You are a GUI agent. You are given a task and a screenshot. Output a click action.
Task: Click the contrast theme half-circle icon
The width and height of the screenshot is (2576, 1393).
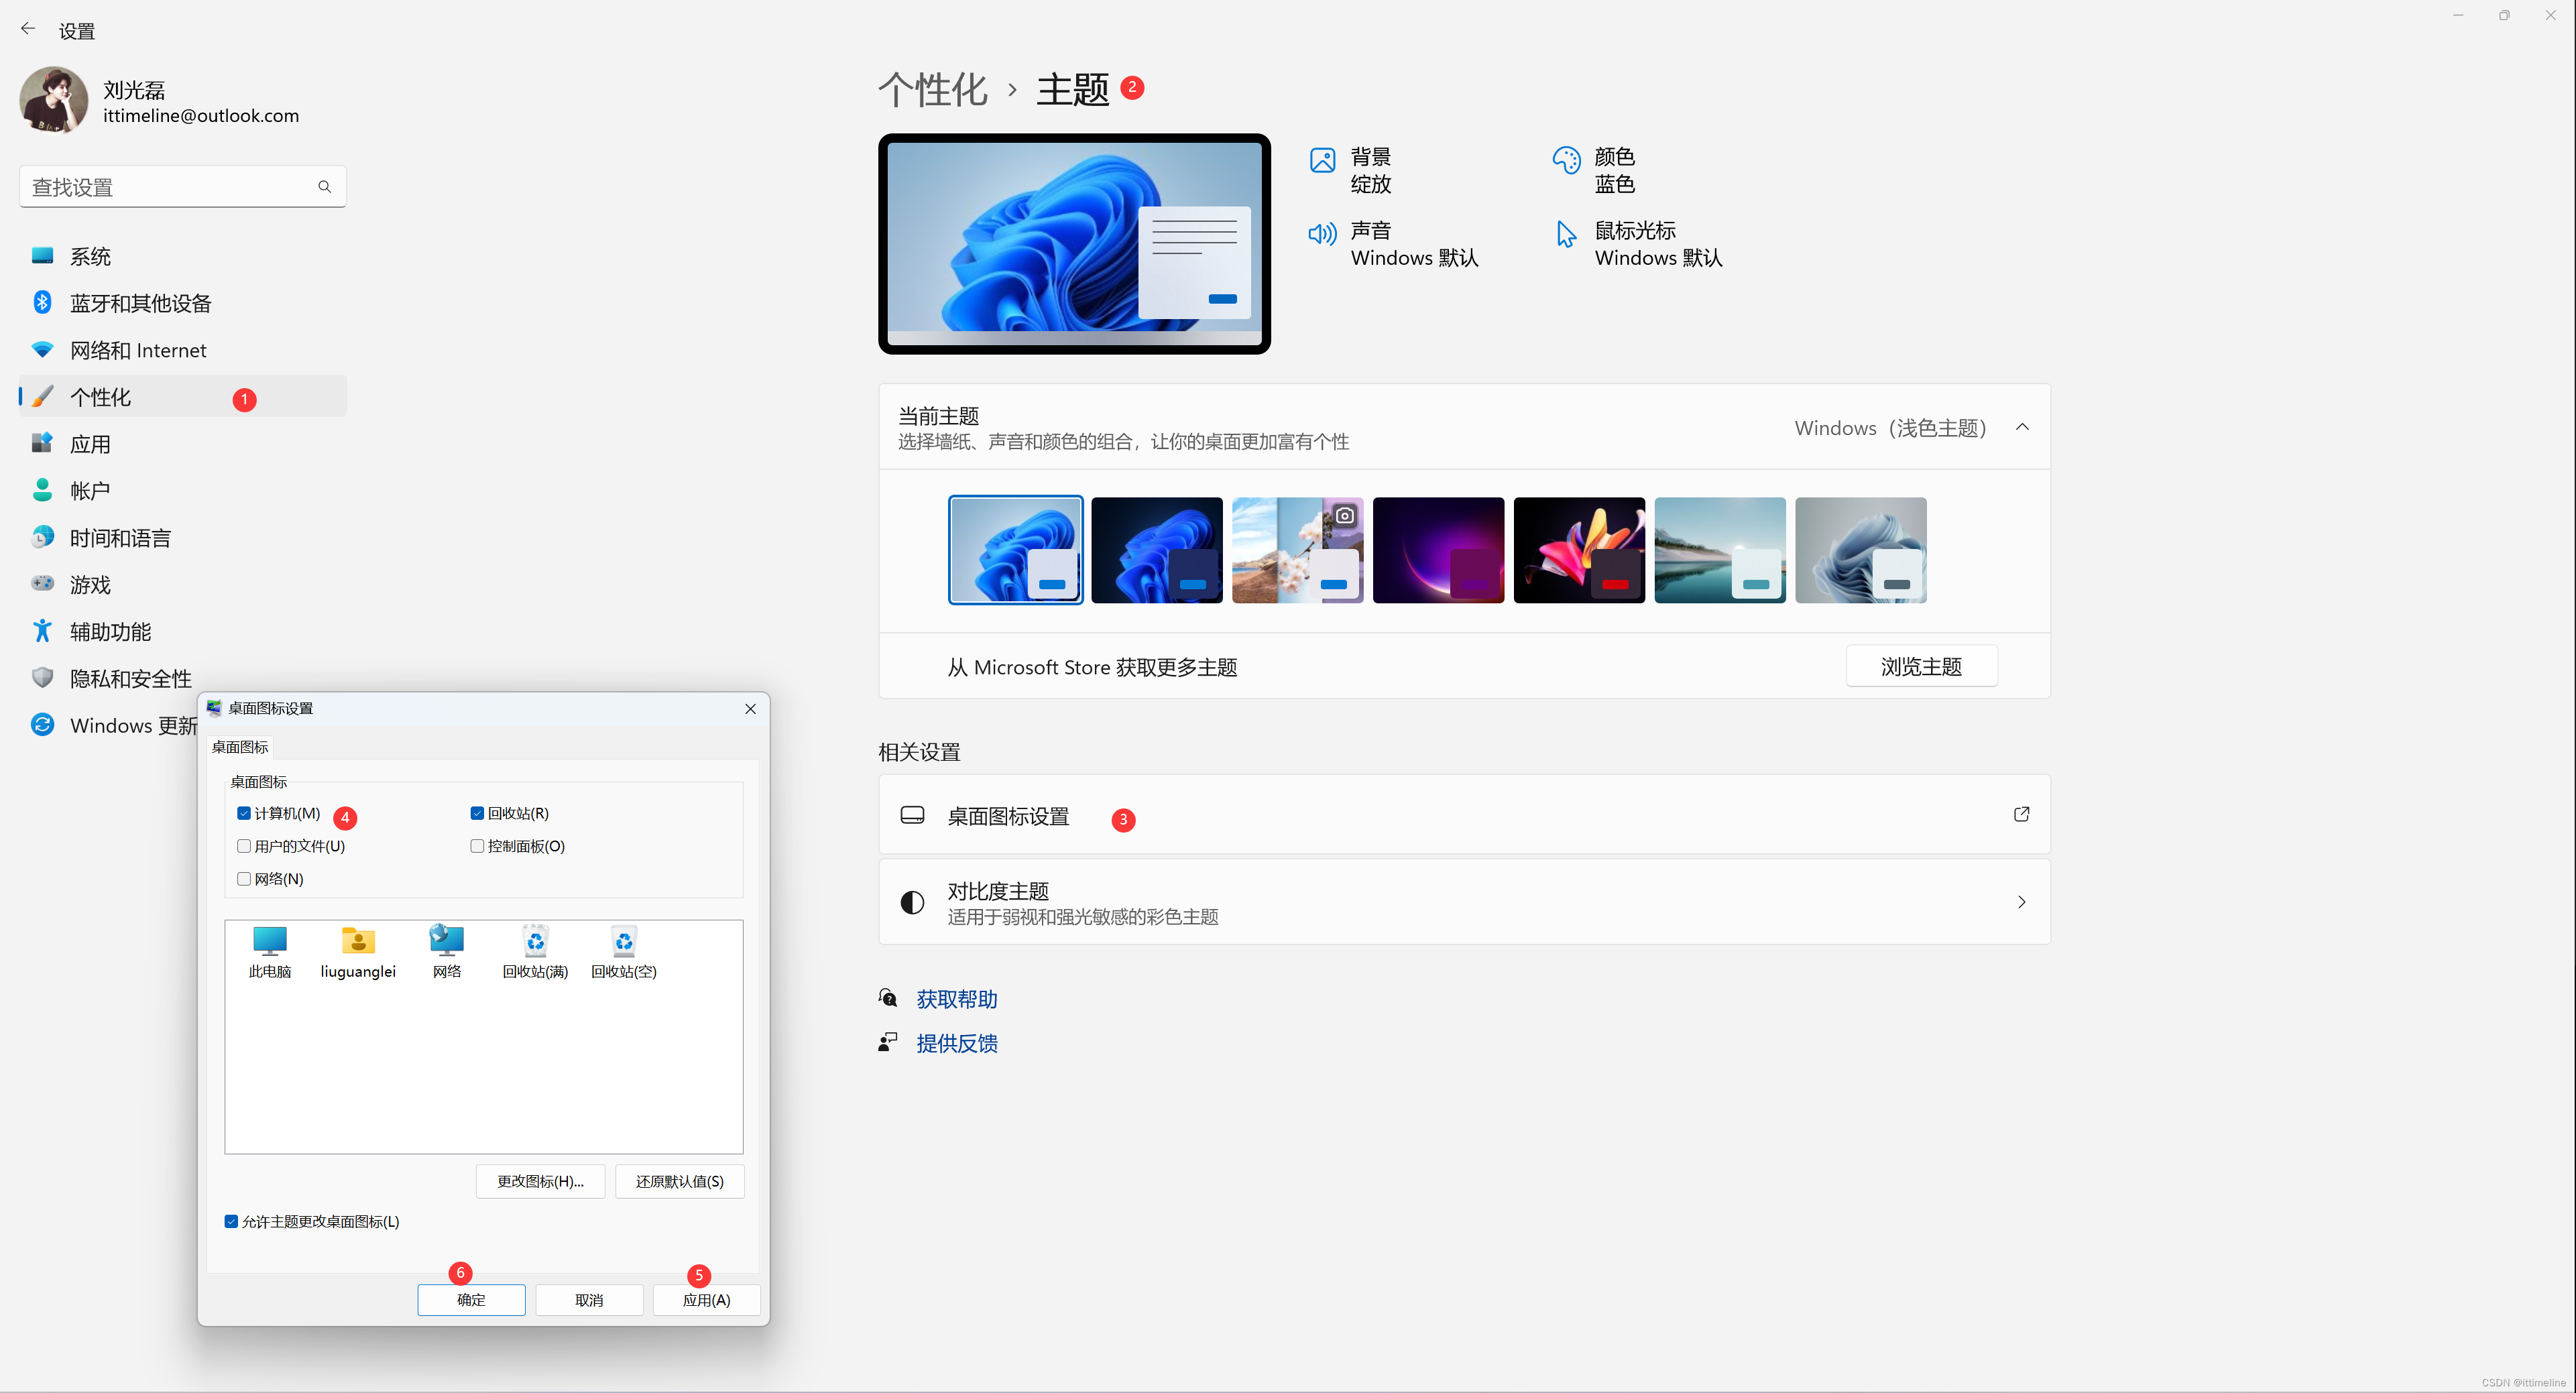tap(912, 903)
